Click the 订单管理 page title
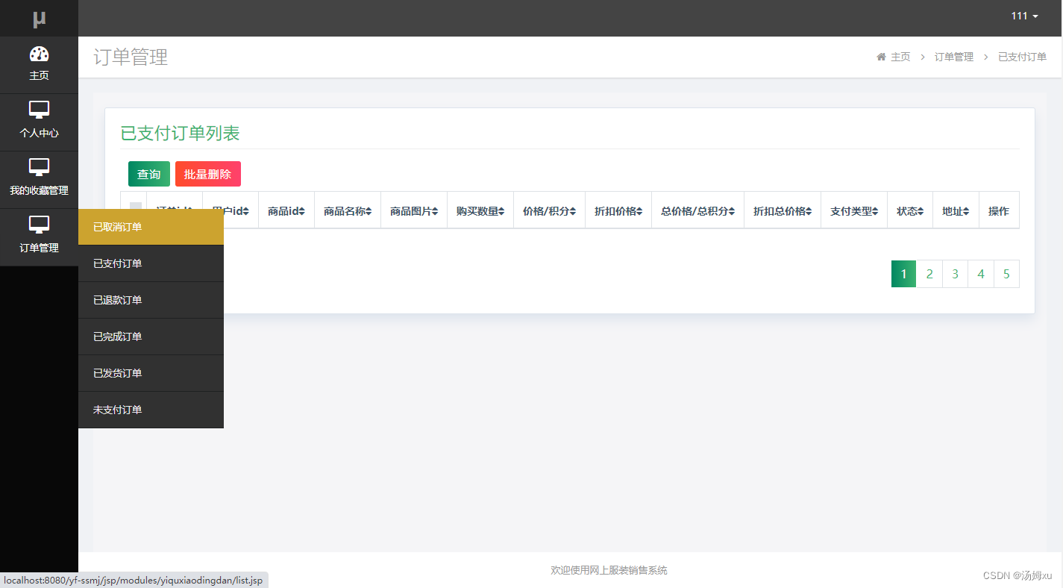 tap(131, 57)
